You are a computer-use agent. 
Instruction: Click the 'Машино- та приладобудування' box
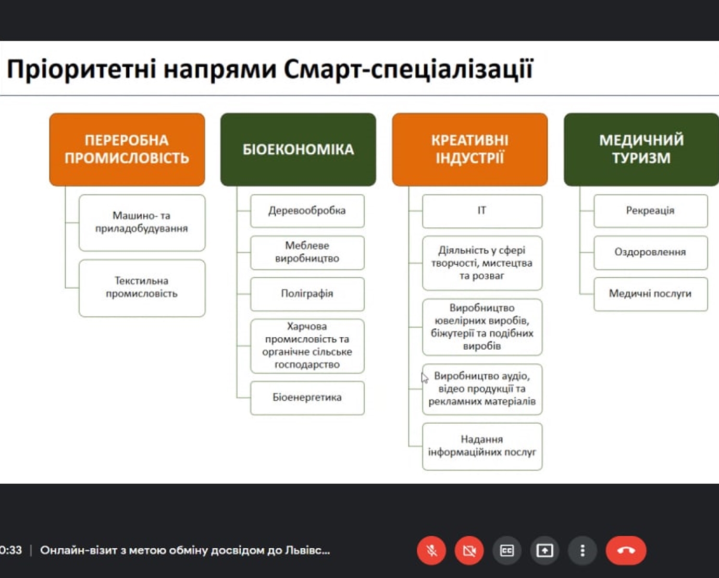(x=142, y=223)
